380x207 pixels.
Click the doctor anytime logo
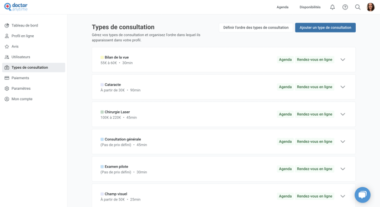[x=16, y=7]
